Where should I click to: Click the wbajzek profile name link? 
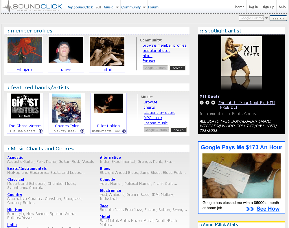pyautogui.click(x=25, y=70)
